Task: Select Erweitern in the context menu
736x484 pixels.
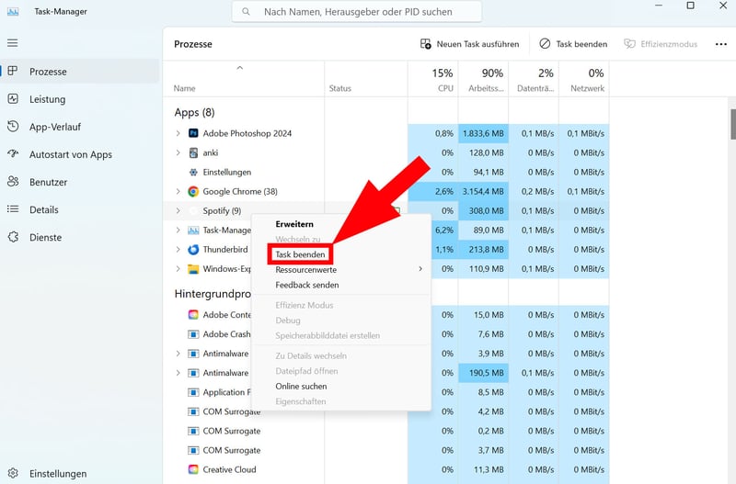Action: pos(294,224)
